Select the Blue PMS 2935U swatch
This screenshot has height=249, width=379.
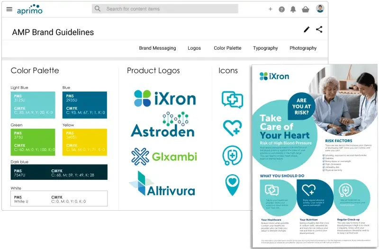85,105
